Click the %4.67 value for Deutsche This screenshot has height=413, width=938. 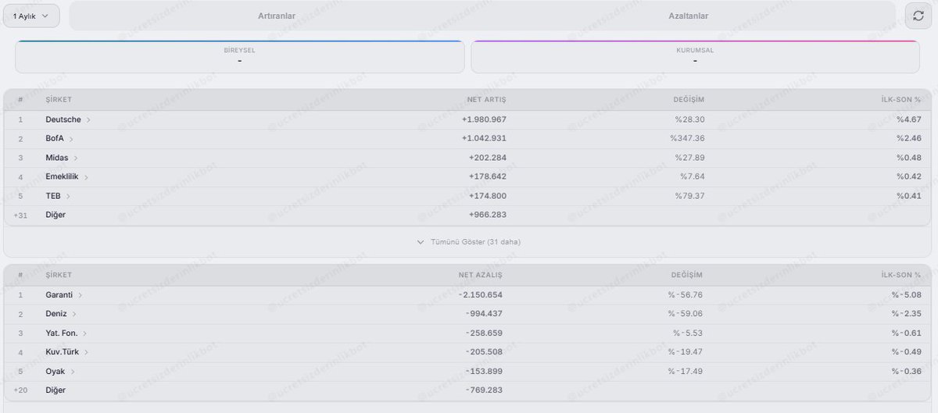coord(909,119)
